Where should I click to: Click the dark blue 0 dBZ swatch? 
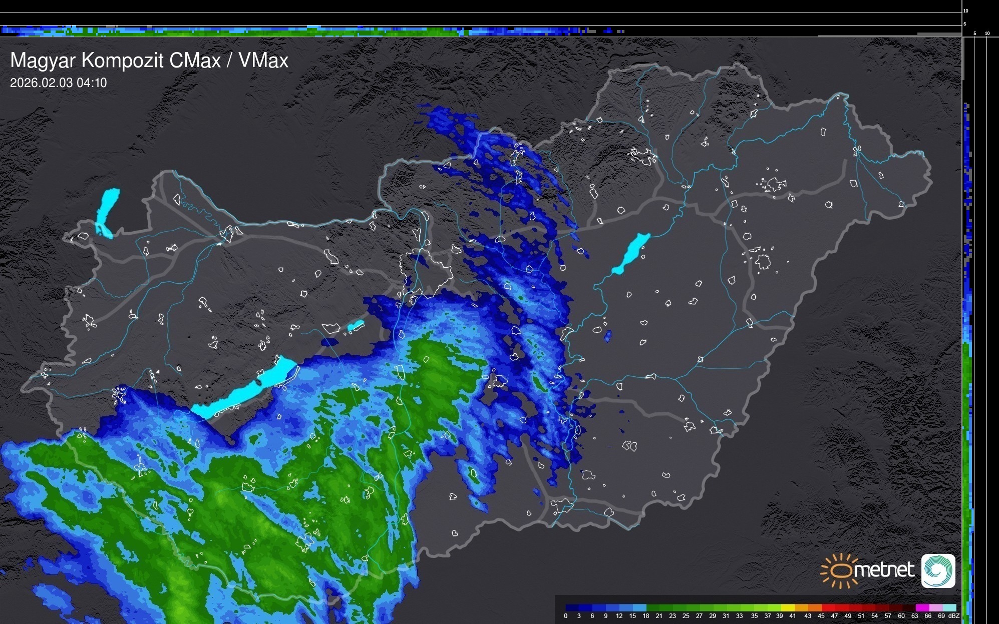click(572, 607)
